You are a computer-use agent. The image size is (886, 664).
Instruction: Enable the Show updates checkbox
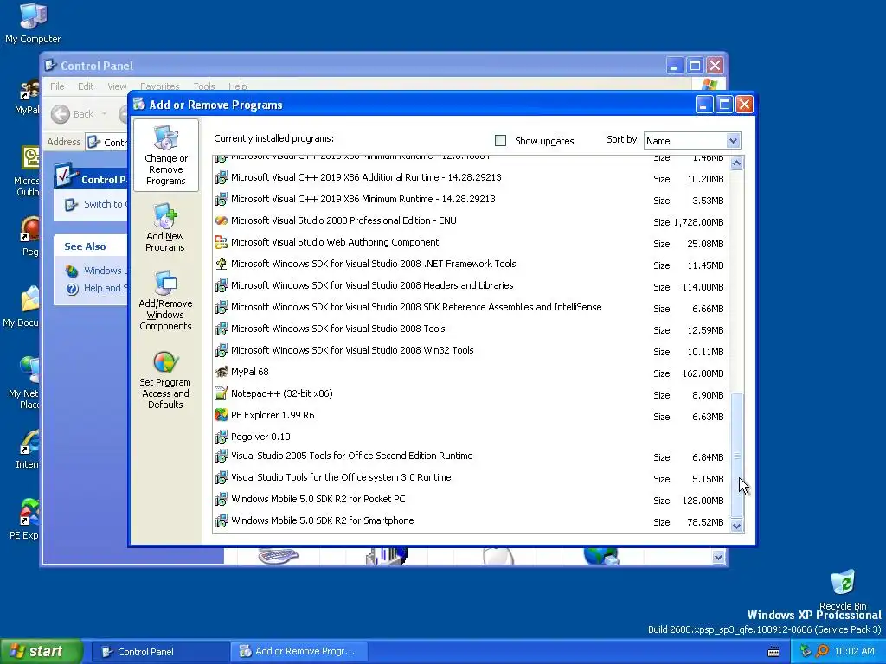(x=500, y=141)
